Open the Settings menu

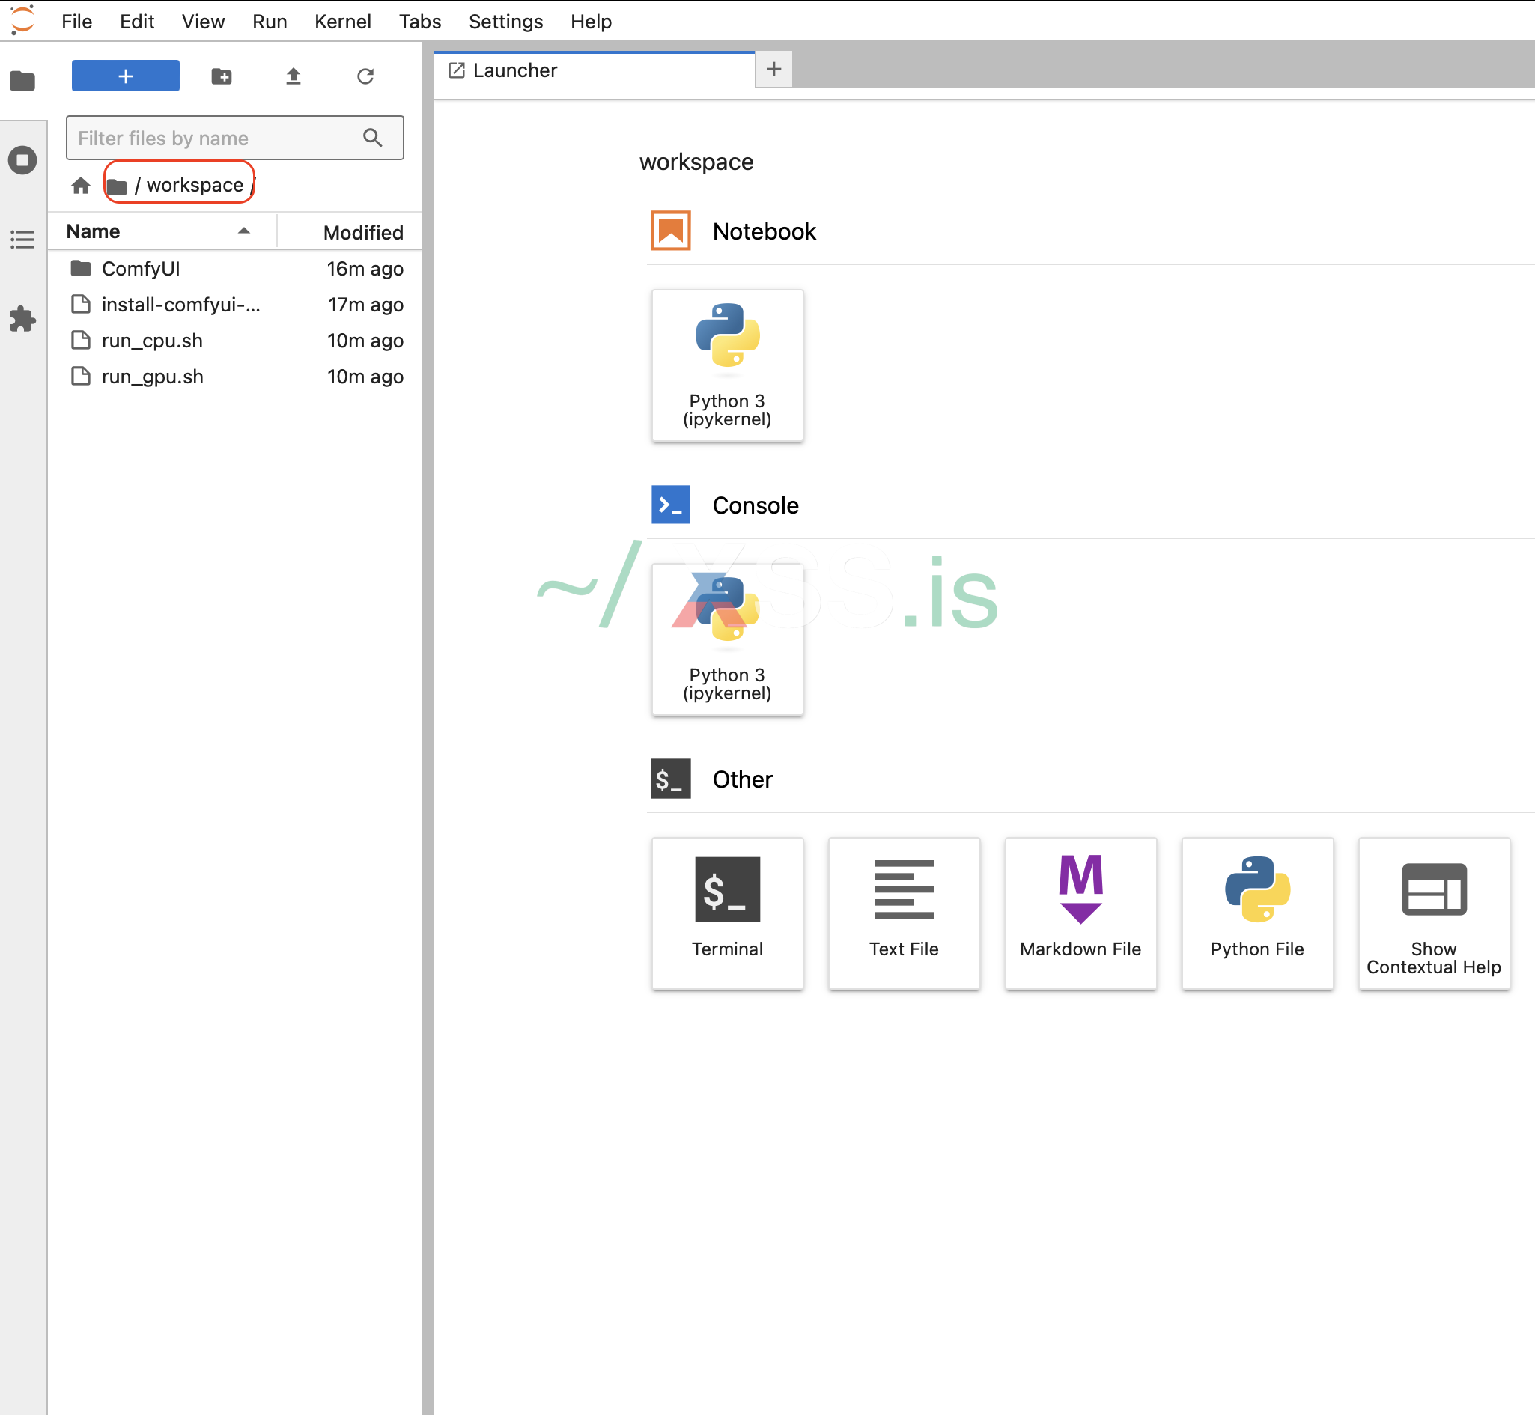505,22
